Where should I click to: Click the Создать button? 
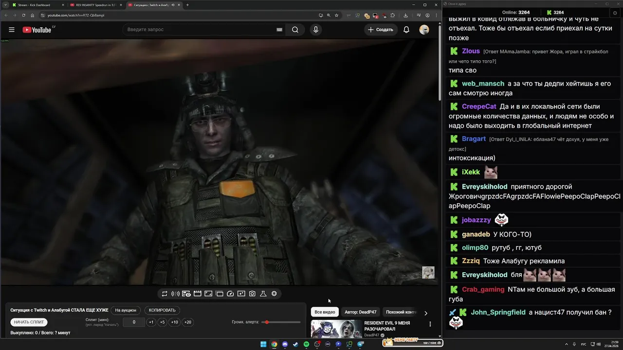[381, 30]
